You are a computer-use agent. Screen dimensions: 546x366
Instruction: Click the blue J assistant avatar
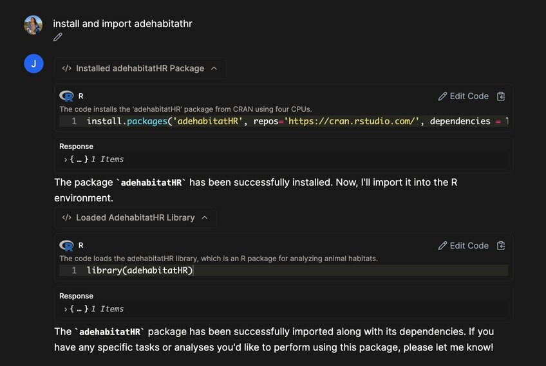click(33, 64)
